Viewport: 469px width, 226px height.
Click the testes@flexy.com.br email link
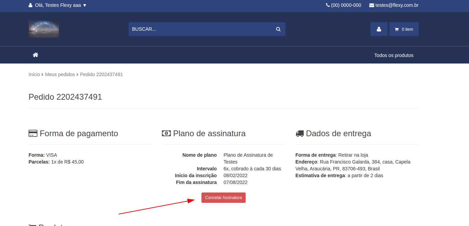pos(397,5)
